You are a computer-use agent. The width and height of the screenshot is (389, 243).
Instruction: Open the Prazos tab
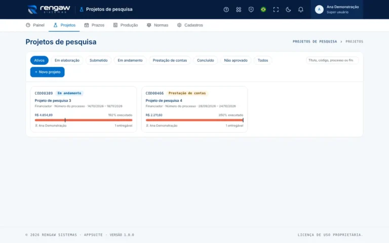click(x=94, y=25)
